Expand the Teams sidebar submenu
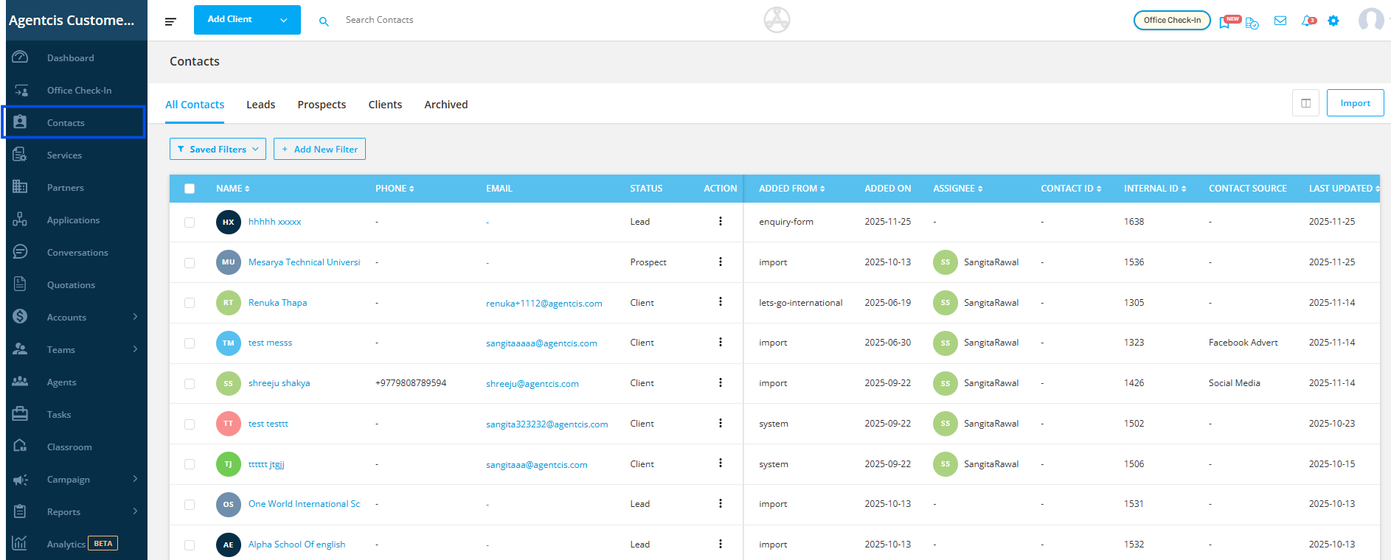The width and height of the screenshot is (1391, 560). tap(135, 349)
